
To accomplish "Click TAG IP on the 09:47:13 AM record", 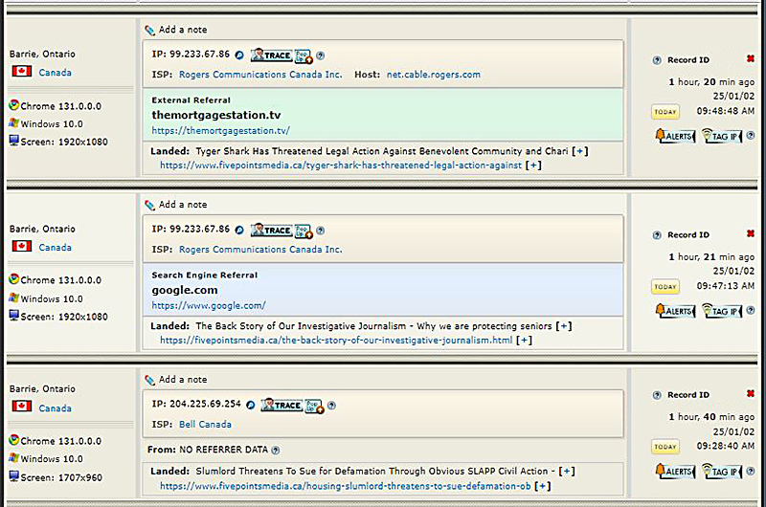I will [x=722, y=310].
